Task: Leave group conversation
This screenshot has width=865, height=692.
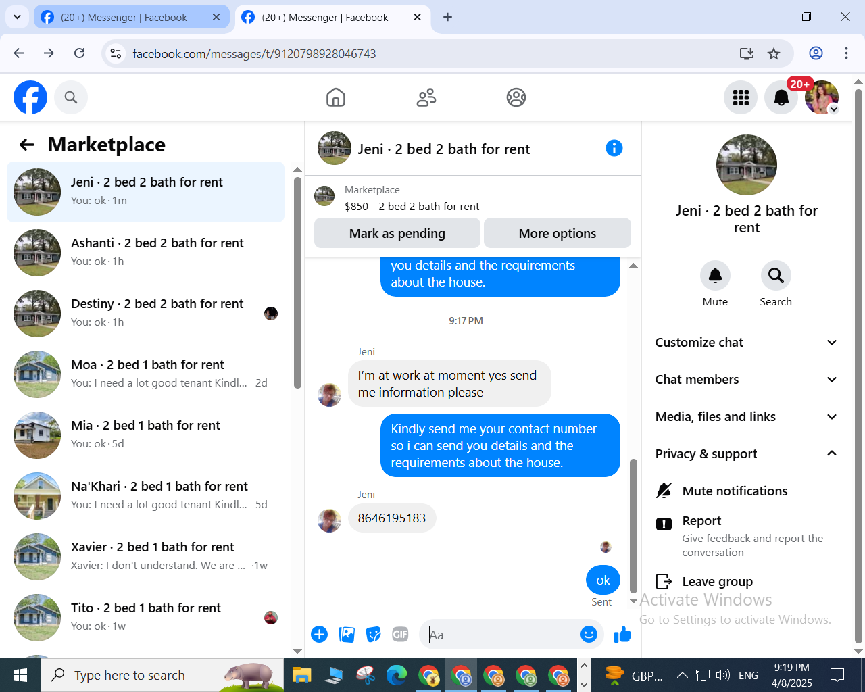Action: 747,581
